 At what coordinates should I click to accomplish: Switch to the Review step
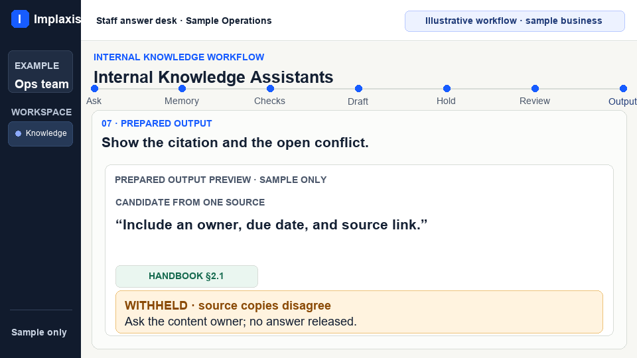pyautogui.click(x=535, y=88)
